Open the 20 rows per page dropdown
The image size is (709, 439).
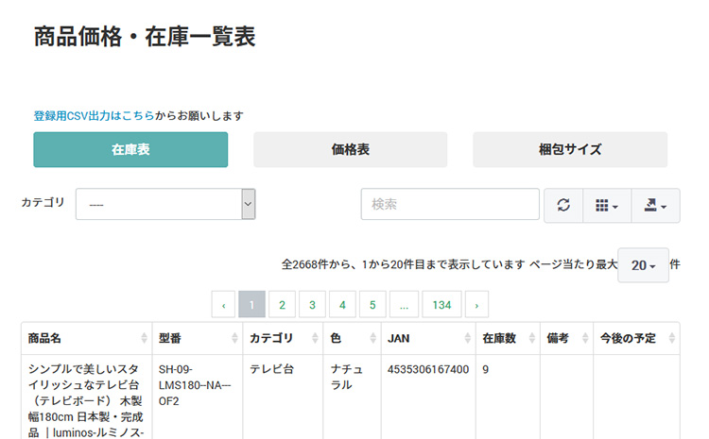tap(643, 265)
